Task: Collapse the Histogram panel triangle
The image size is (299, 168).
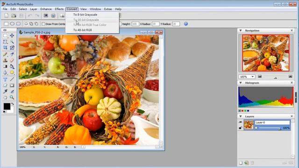Action: click(x=241, y=83)
